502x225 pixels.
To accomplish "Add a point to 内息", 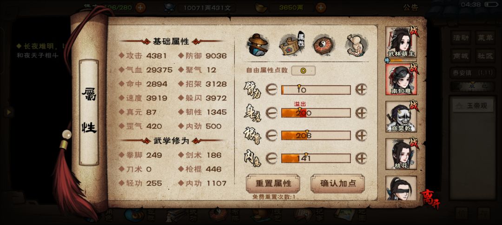I will pos(361,158).
